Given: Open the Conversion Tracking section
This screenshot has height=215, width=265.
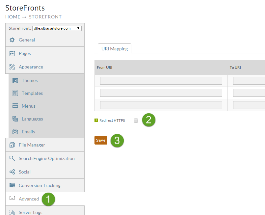Looking at the screenshot, I should point(45,185).
